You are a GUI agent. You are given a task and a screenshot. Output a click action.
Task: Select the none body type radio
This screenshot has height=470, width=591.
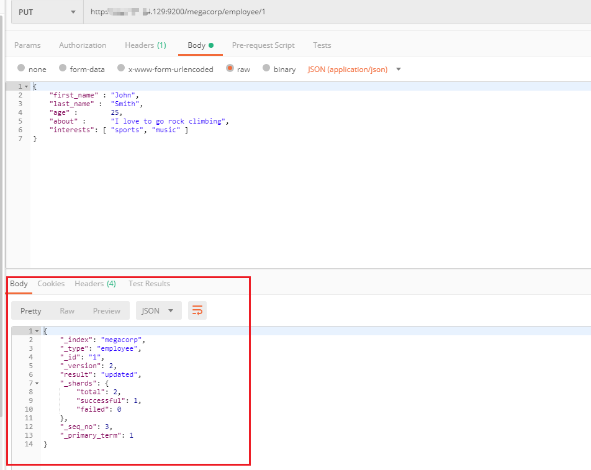pos(21,68)
